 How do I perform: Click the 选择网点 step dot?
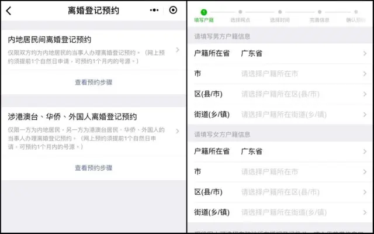click(x=240, y=12)
